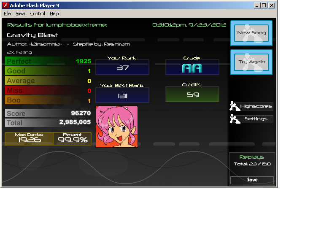Click the Your Best Rank box

click(x=122, y=95)
